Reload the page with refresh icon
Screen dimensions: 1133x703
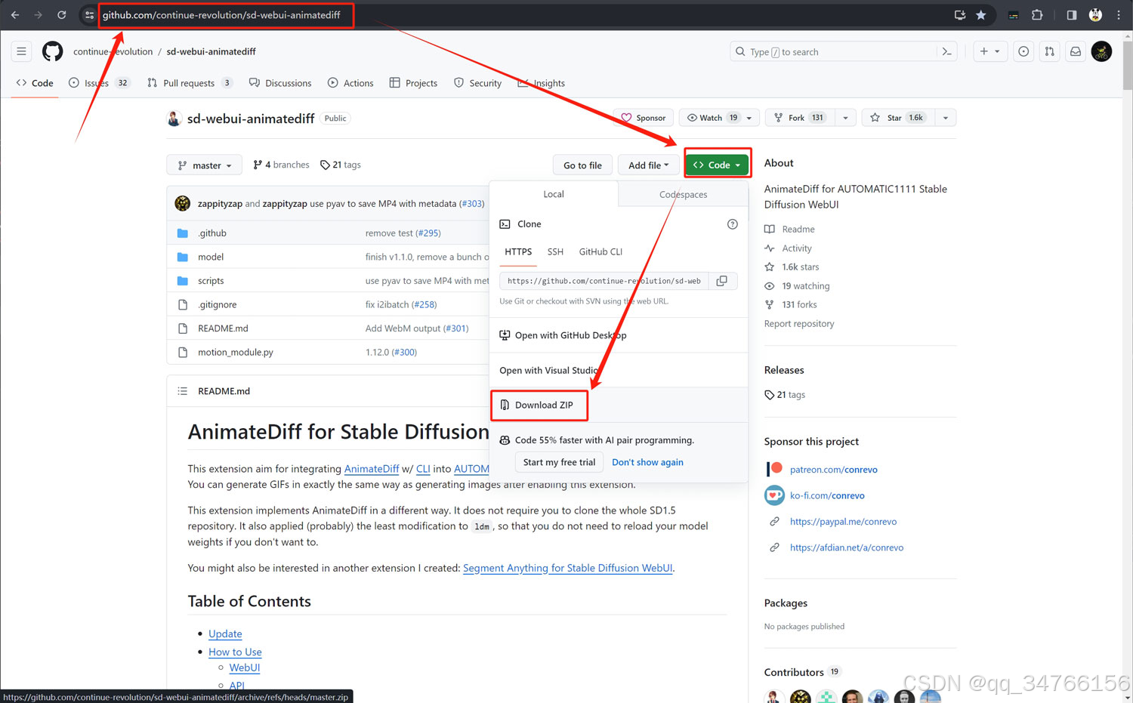[62, 15]
